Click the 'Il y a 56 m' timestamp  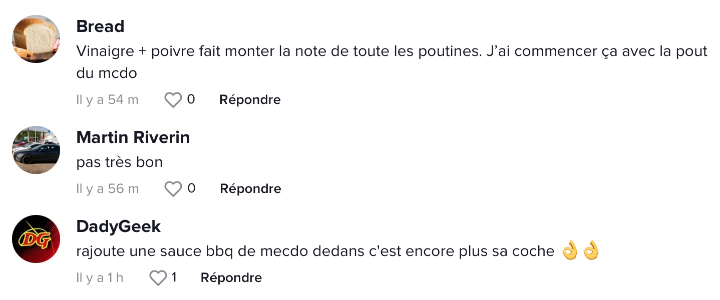pyautogui.click(x=107, y=189)
